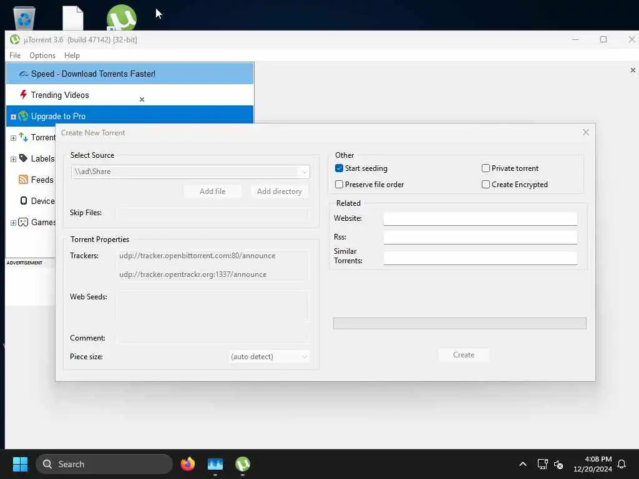This screenshot has width=639, height=479.
Task: Expand the Labels tree node
Action: click(13, 159)
